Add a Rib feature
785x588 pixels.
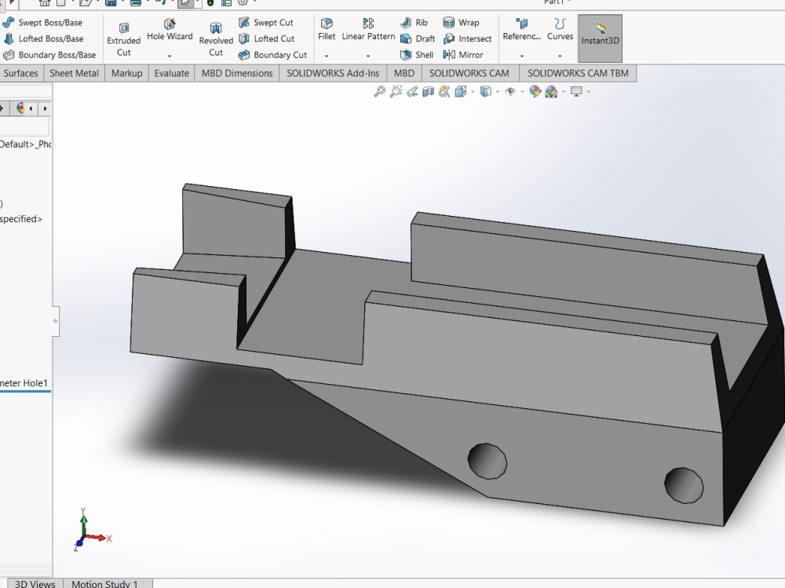(x=414, y=23)
